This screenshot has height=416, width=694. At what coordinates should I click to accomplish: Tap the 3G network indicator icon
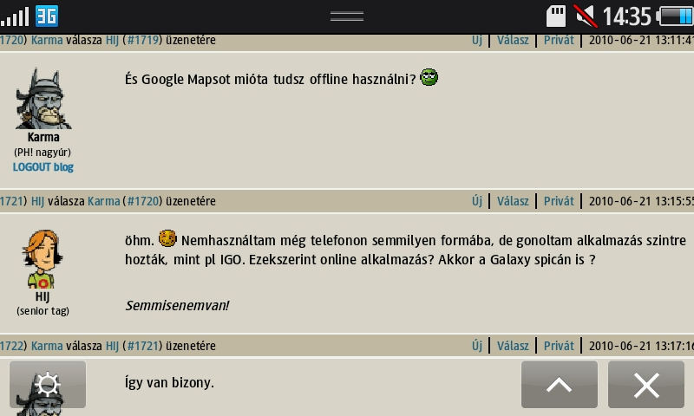pyautogui.click(x=47, y=16)
